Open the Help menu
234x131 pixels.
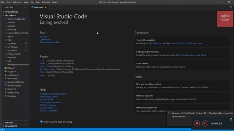pyautogui.click(x=54, y=2)
